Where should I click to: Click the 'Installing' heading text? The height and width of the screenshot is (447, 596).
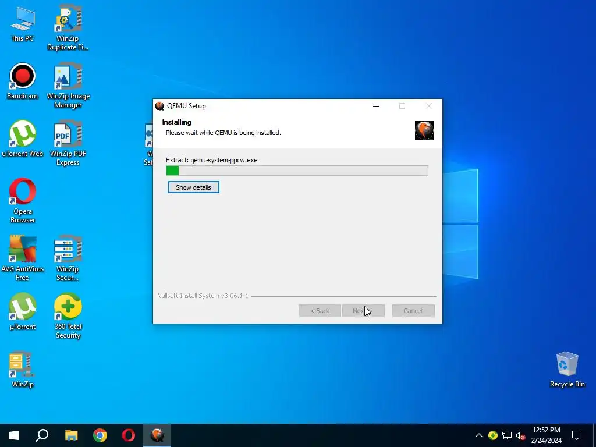pyautogui.click(x=177, y=122)
